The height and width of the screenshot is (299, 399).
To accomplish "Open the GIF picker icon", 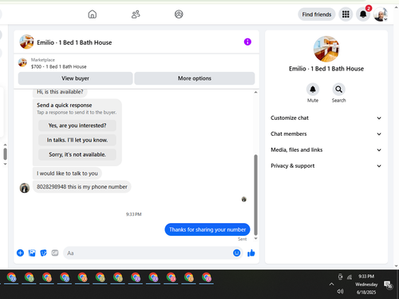I will [x=55, y=253].
